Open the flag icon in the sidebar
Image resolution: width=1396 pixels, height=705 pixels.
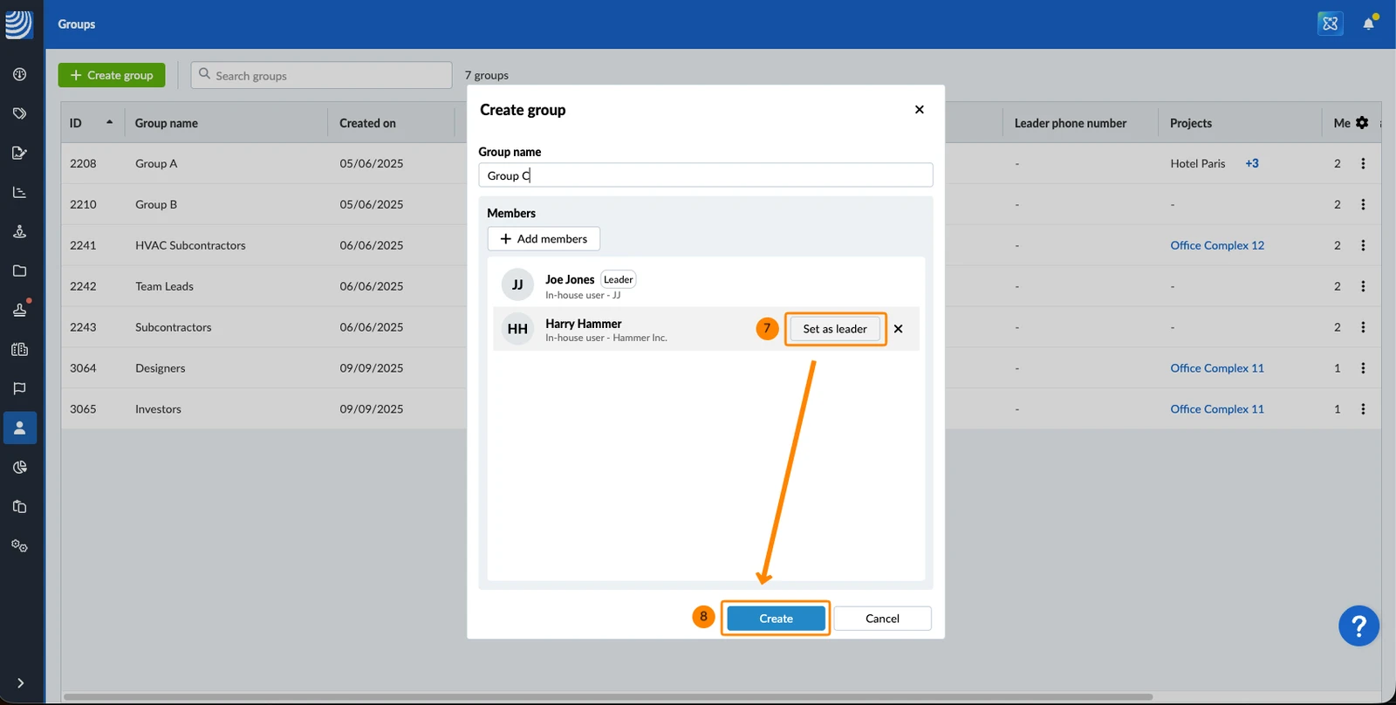point(19,388)
